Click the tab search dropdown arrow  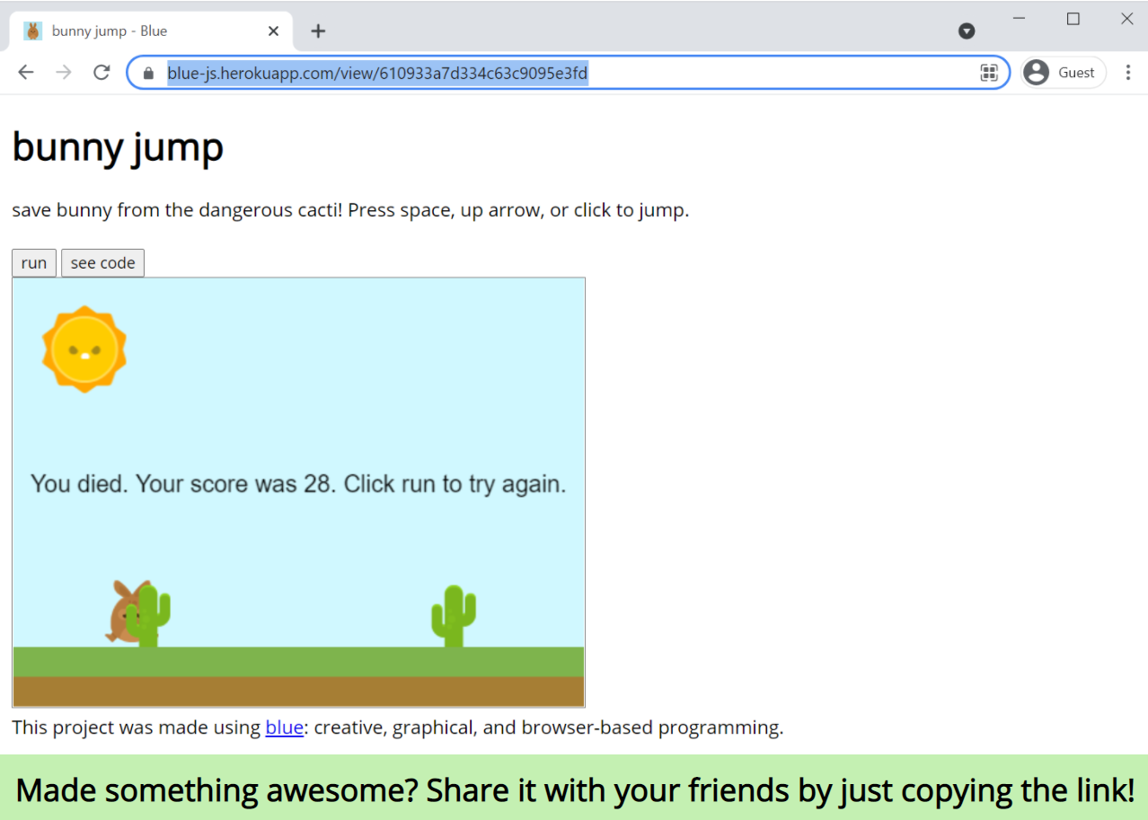[x=967, y=31]
